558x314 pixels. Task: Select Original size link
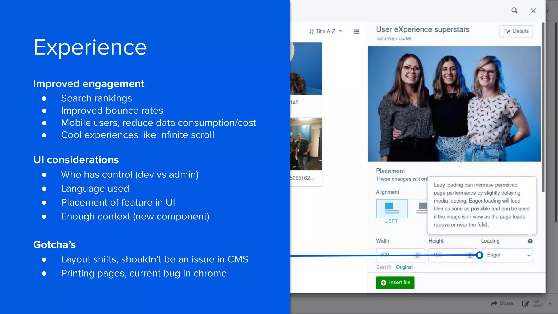coord(404,267)
